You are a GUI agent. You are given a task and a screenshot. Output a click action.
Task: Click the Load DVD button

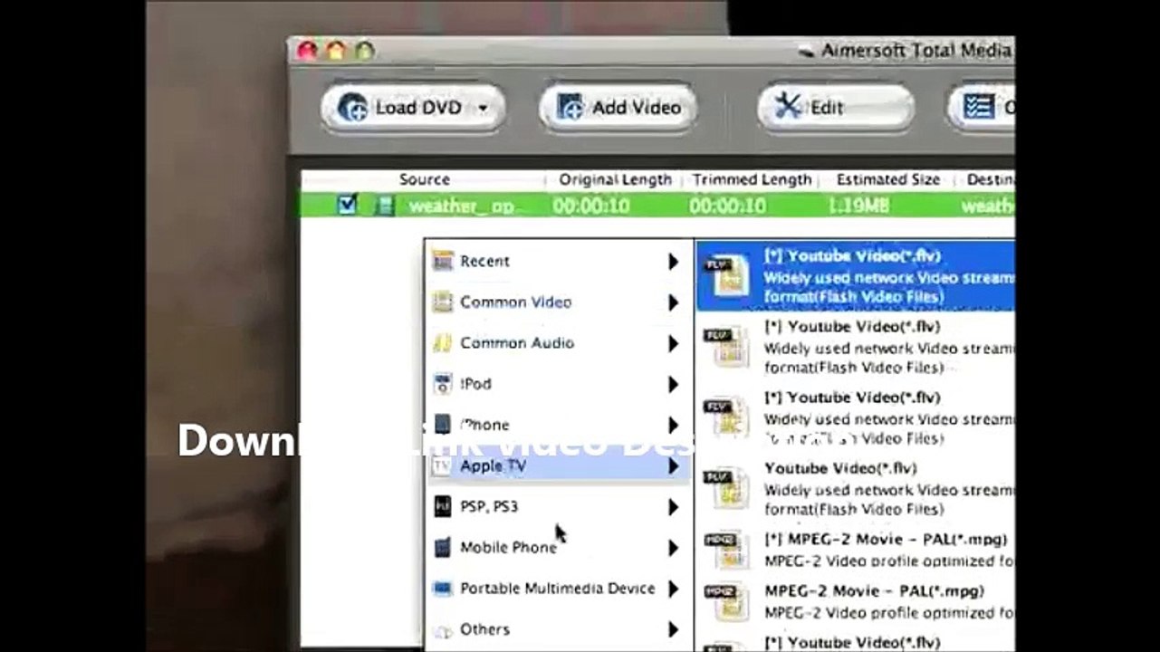(413, 108)
